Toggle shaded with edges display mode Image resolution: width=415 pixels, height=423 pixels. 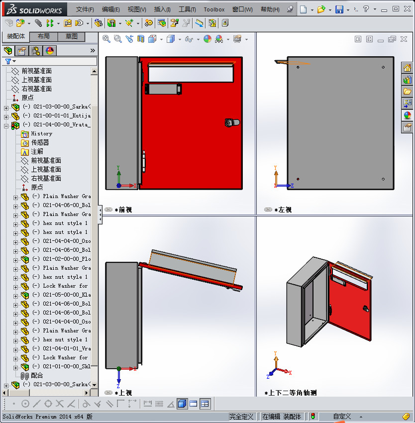170,39
